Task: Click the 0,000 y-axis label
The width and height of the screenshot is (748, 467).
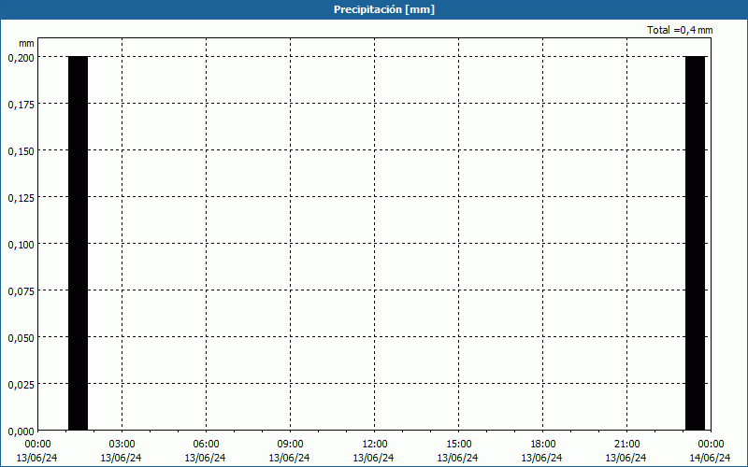Action: (x=21, y=432)
